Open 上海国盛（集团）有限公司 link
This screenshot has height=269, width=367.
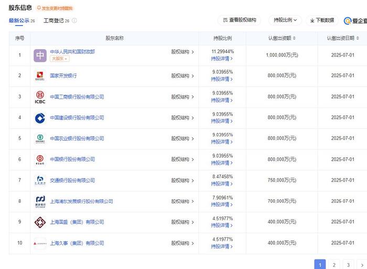click(77, 222)
